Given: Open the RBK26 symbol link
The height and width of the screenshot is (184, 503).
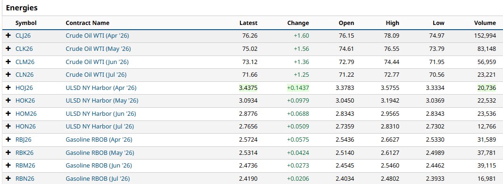Looking at the screenshot, I should [x=25, y=152].
